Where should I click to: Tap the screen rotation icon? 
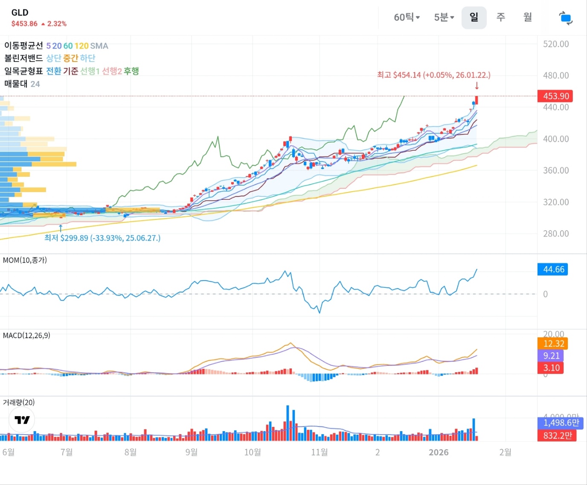click(x=566, y=18)
